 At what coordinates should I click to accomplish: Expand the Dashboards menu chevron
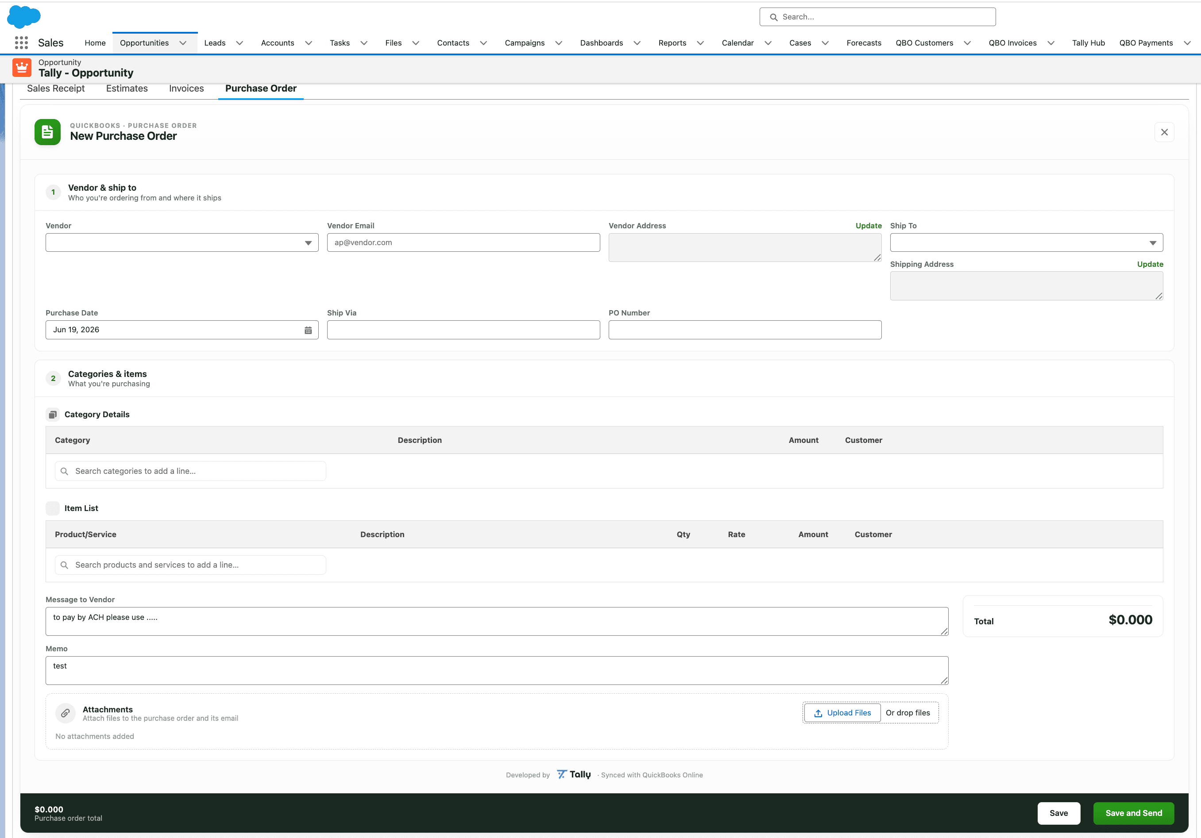tap(637, 43)
